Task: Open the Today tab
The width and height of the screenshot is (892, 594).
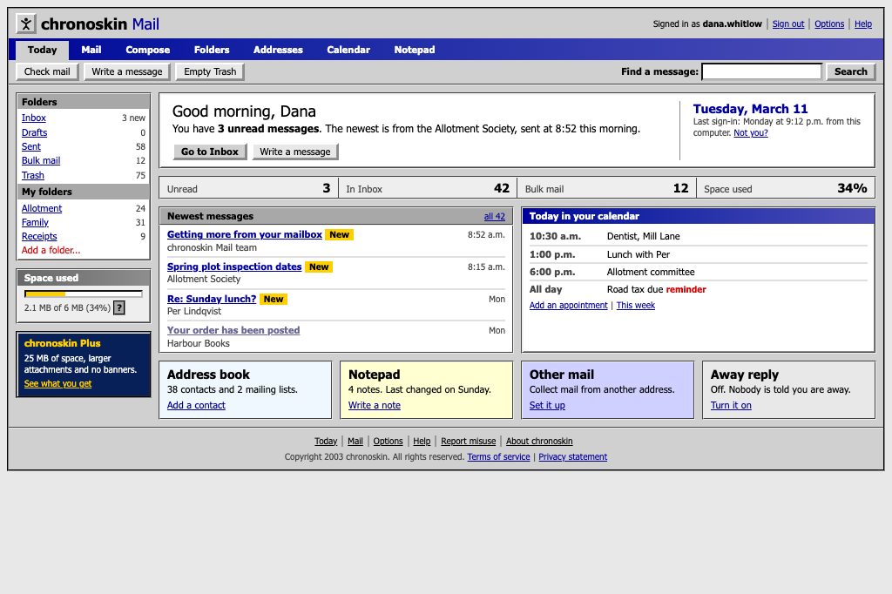Action: click(x=43, y=50)
